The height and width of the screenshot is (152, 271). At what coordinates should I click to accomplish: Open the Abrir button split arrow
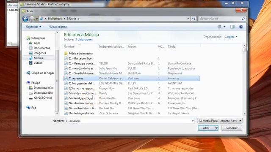coord(216,128)
